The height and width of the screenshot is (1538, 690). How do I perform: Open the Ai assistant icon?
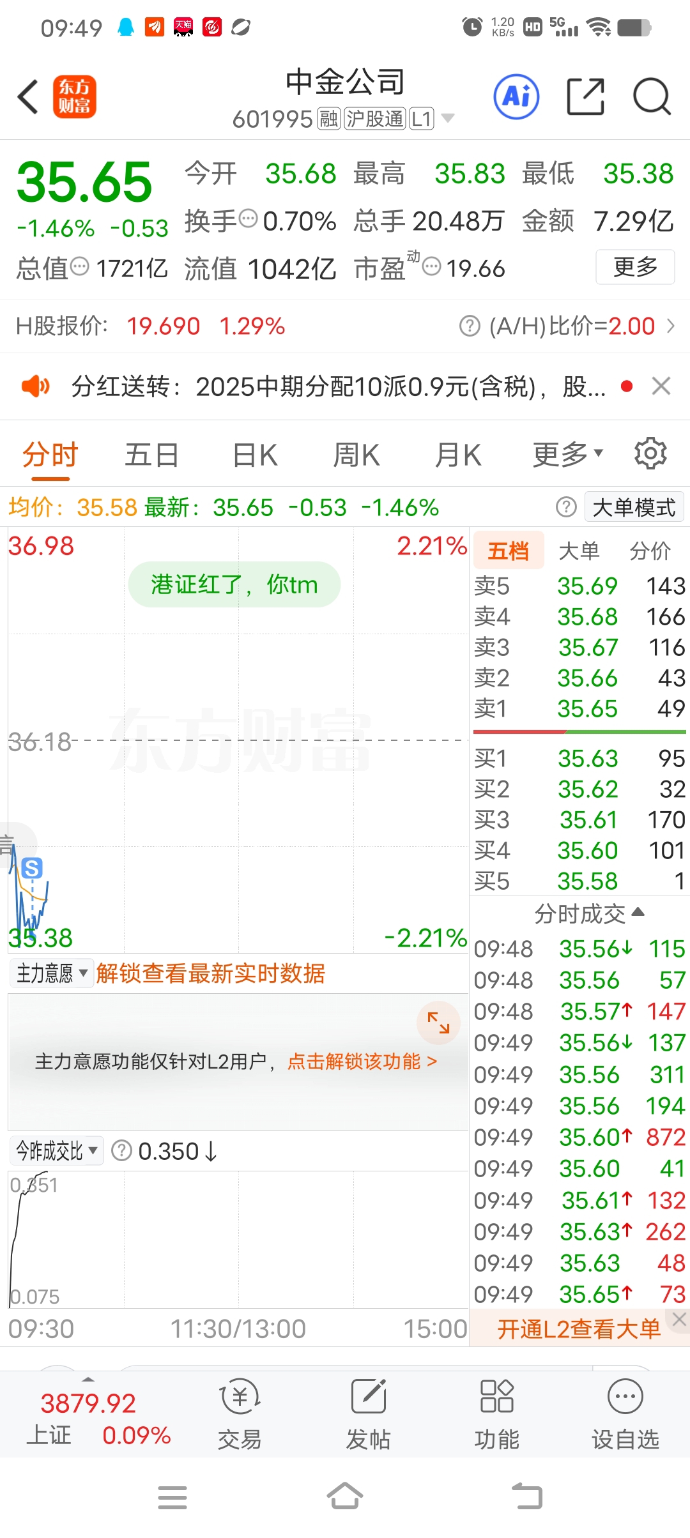coord(516,97)
